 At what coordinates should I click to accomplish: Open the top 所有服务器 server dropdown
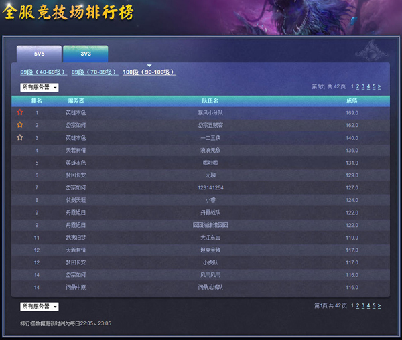pos(40,87)
